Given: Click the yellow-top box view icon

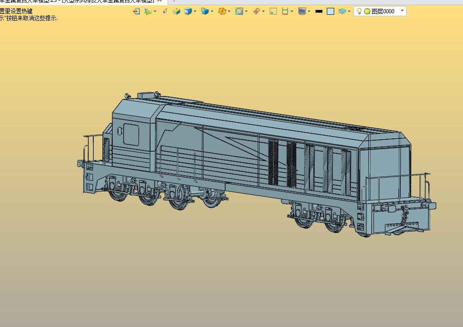Looking at the screenshot, I should (177, 12).
